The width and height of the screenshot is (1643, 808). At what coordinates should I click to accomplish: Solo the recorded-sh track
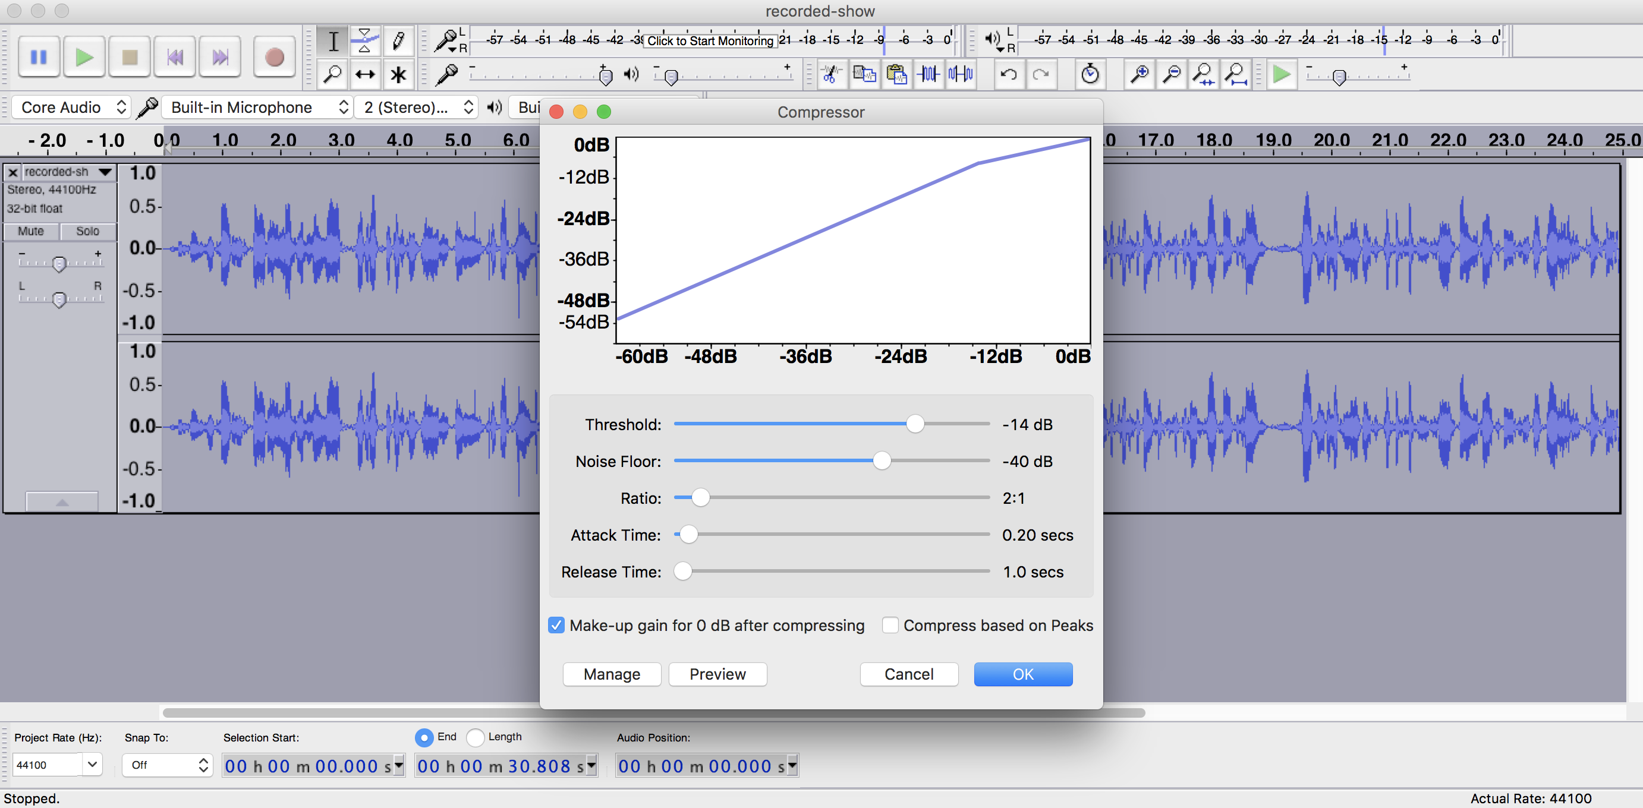pos(88,232)
